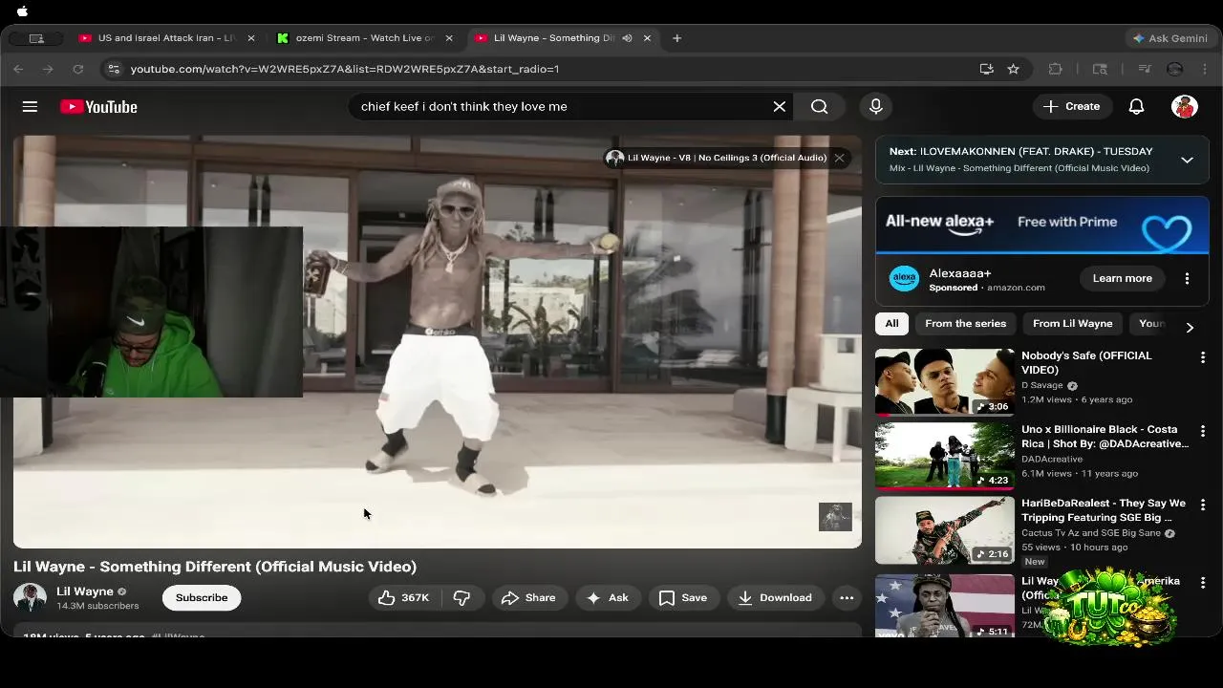
Task: Open site information icon in address bar
Action: 114,69
